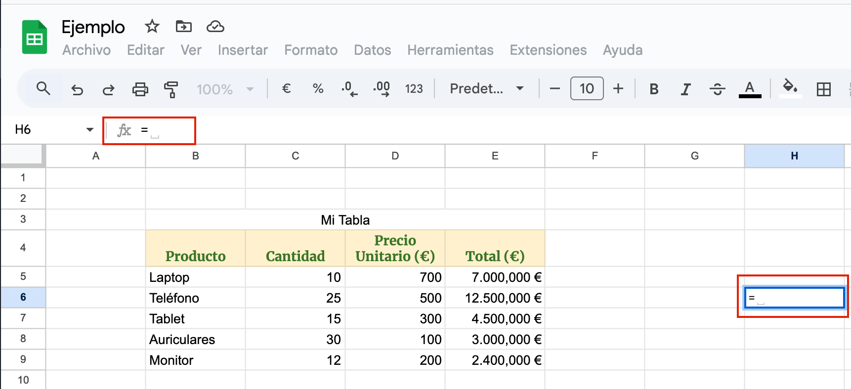Open the Formato menu
Image resolution: width=851 pixels, height=389 pixels.
(x=311, y=50)
